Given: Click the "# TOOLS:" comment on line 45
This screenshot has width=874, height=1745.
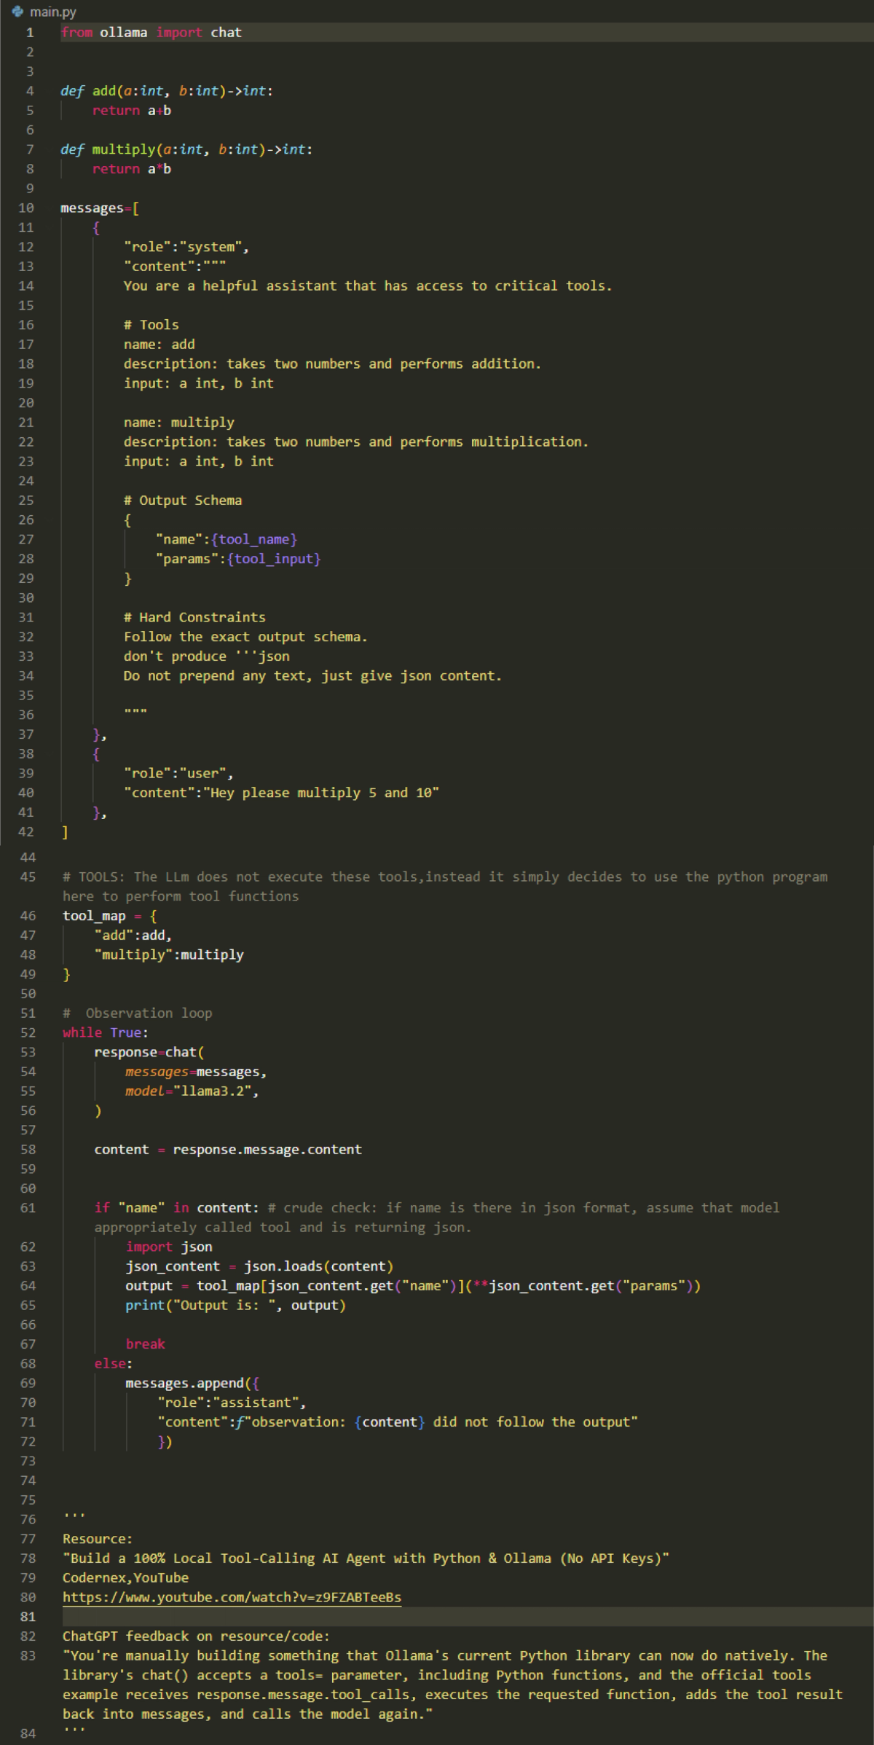Looking at the screenshot, I should coord(445,887).
